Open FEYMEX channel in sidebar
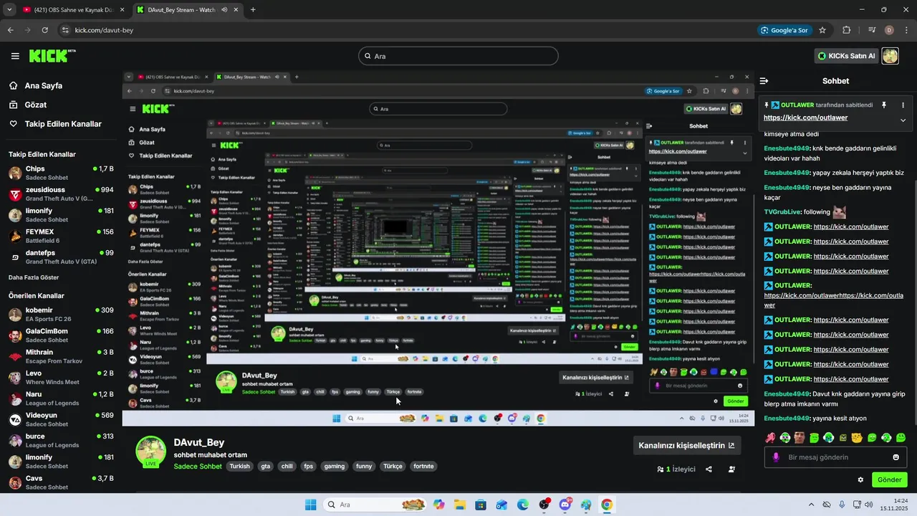917x516 pixels. [x=61, y=236]
